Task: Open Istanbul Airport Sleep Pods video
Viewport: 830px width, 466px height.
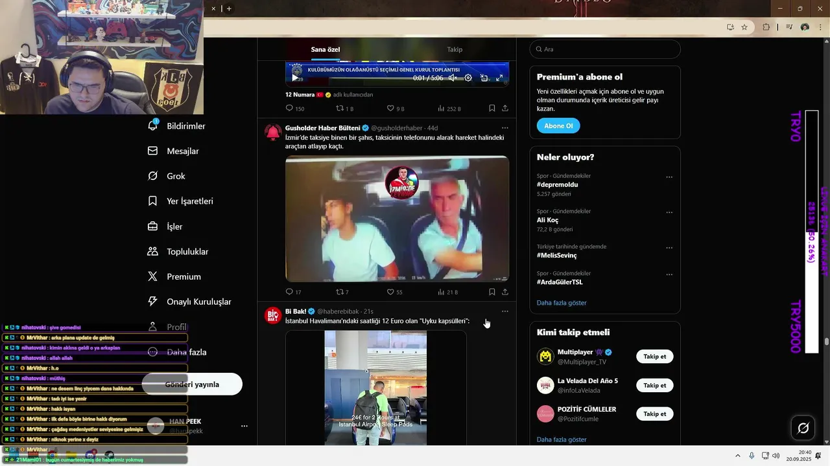Action: [x=375, y=388]
